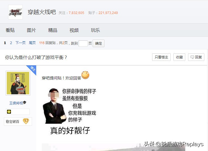The width and height of the screenshot is (208, 151).
Task: Open the poster's emperor avatar image
Action: click(x=18, y=83)
